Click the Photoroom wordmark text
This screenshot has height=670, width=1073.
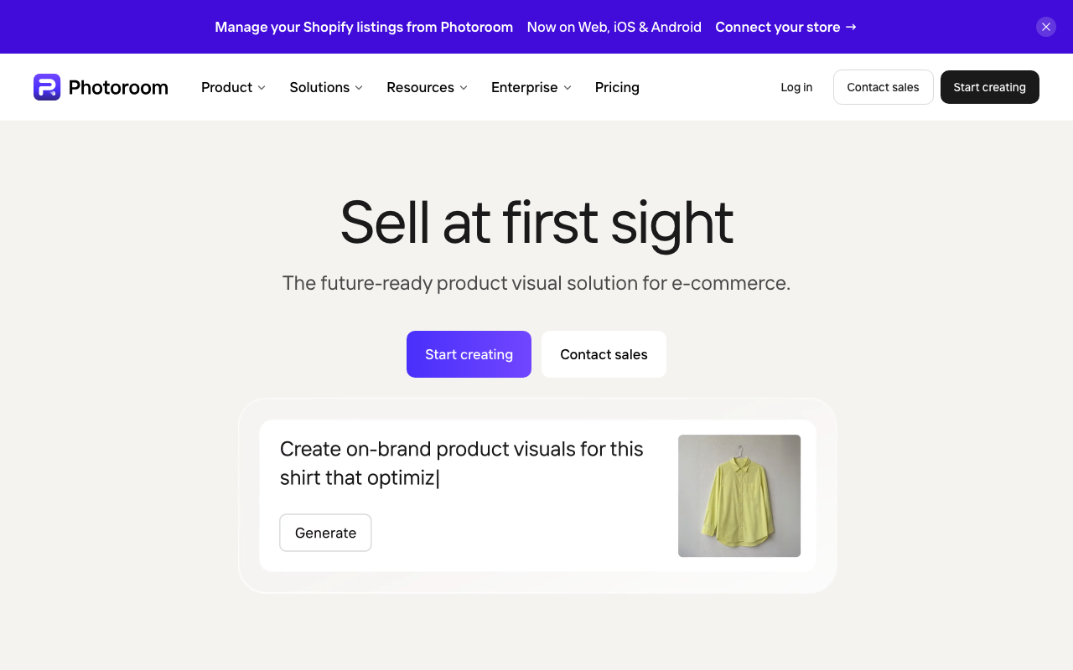(118, 87)
